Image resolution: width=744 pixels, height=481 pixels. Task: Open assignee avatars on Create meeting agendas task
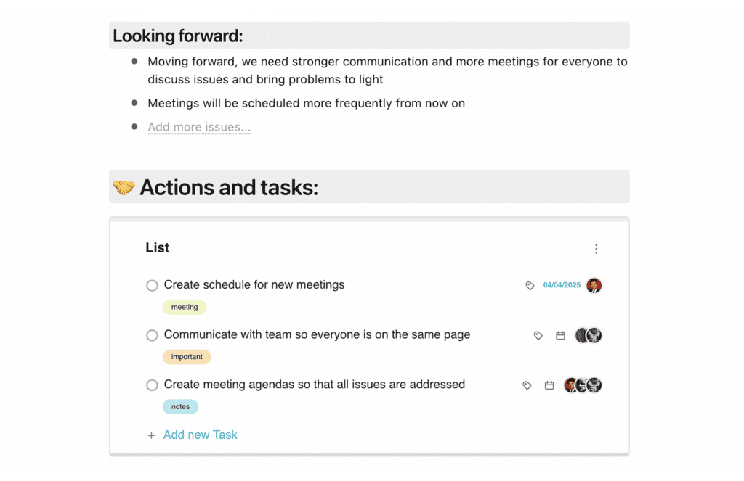[583, 385]
